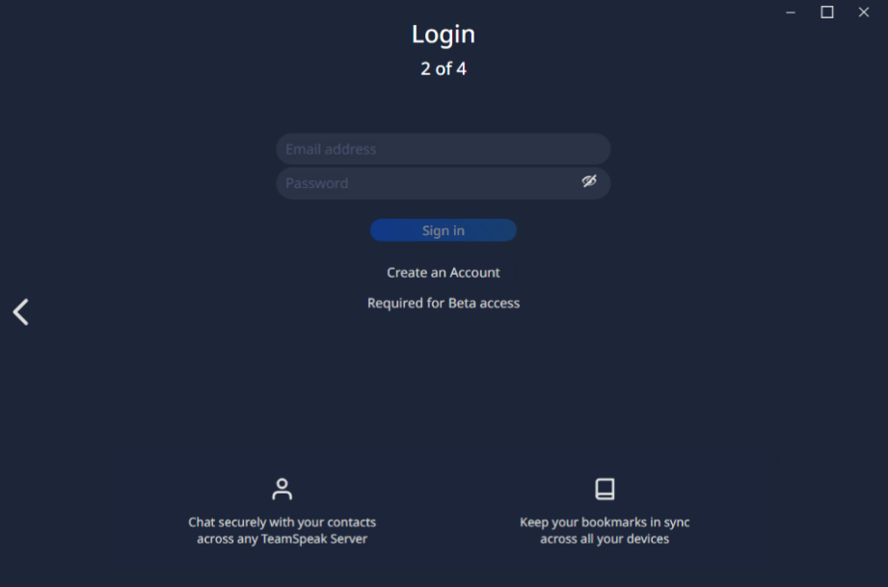888x587 pixels.
Task: Click the Chat securely with your contacts line
Action: tap(283, 522)
